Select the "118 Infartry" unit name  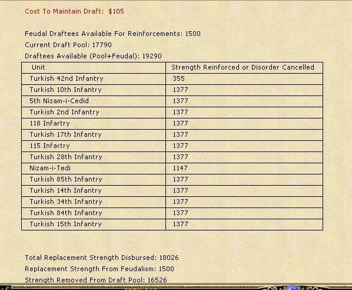tap(49, 123)
